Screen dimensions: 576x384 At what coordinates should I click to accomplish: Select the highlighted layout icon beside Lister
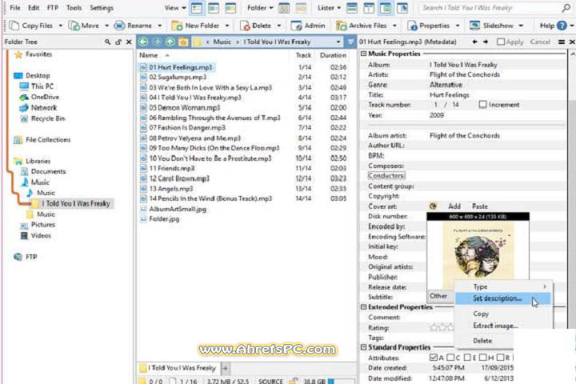[x=386, y=8]
